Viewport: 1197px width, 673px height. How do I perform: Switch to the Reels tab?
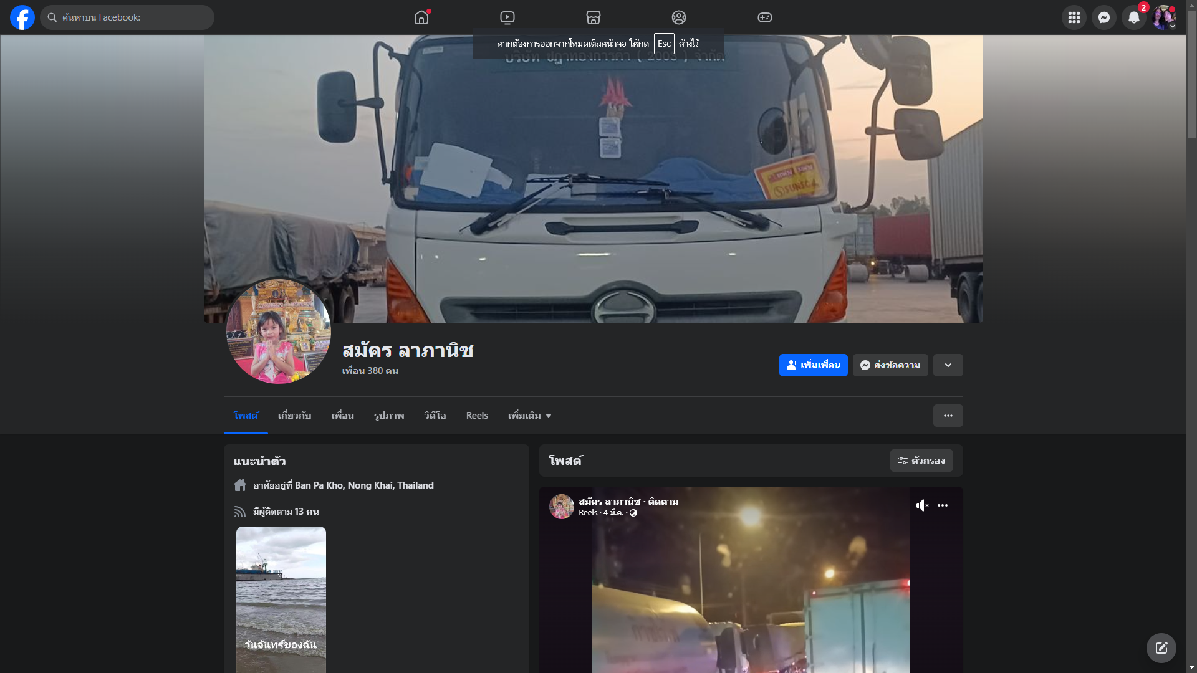point(477,416)
